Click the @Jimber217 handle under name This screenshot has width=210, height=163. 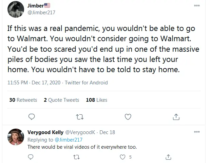click(41, 13)
